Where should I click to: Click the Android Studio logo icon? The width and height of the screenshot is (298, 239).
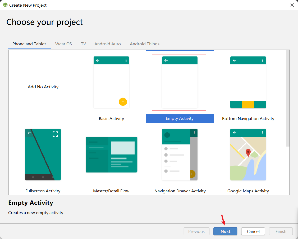pyautogui.click(x=5, y=5)
